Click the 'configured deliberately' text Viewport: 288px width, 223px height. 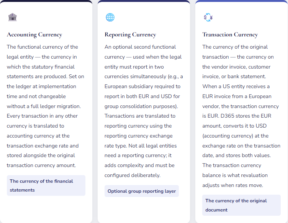[132, 175]
